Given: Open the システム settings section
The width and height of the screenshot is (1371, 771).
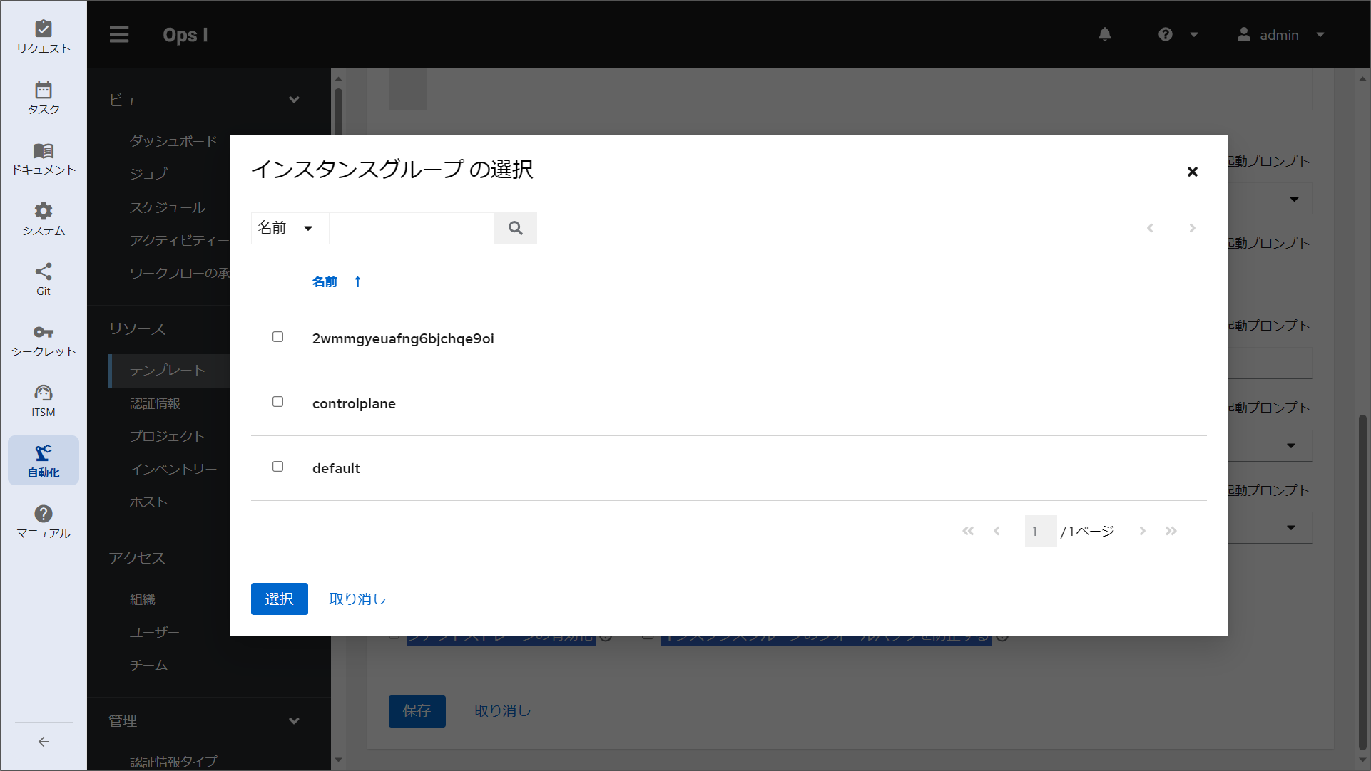Looking at the screenshot, I should (44, 219).
